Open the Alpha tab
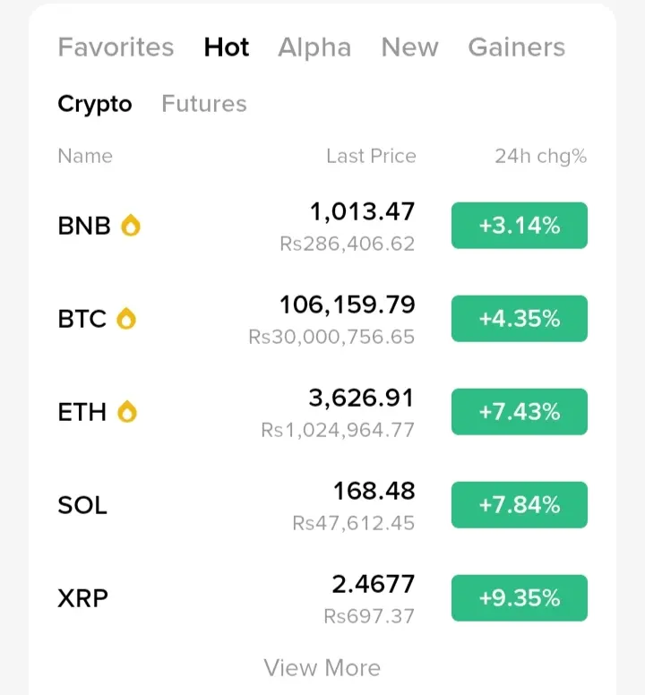Screen dimensions: 645x695 tap(314, 47)
